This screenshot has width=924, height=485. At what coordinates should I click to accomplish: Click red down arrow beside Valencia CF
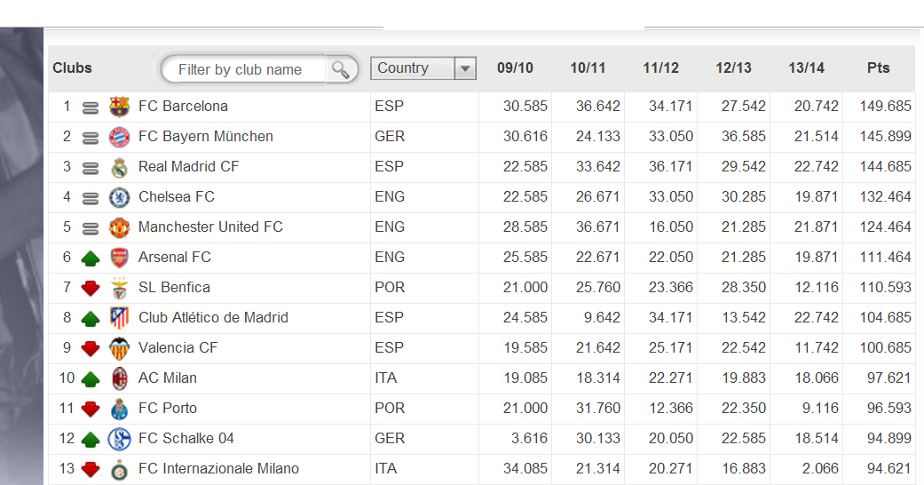(91, 349)
